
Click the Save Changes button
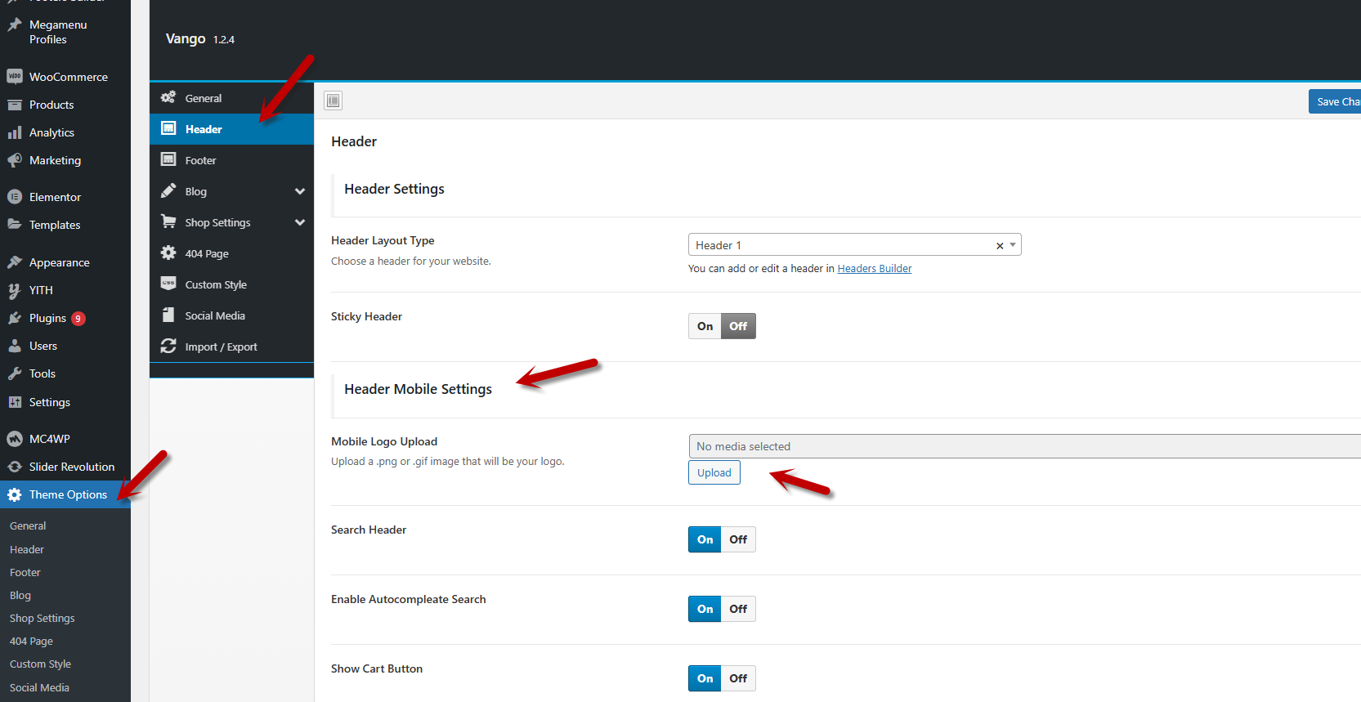point(1335,101)
